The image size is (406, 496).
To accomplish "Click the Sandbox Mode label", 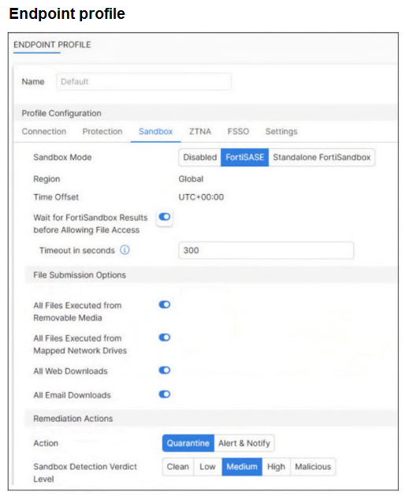I will pos(62,157).
